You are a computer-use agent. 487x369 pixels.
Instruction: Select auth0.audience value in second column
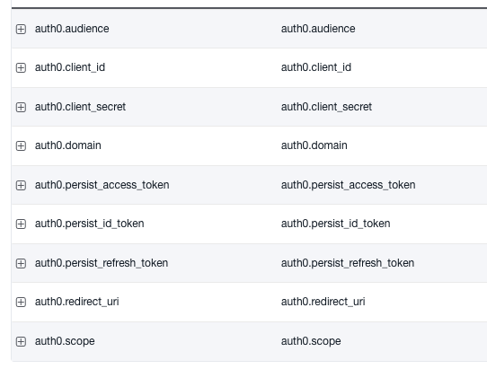click(318, 29)
